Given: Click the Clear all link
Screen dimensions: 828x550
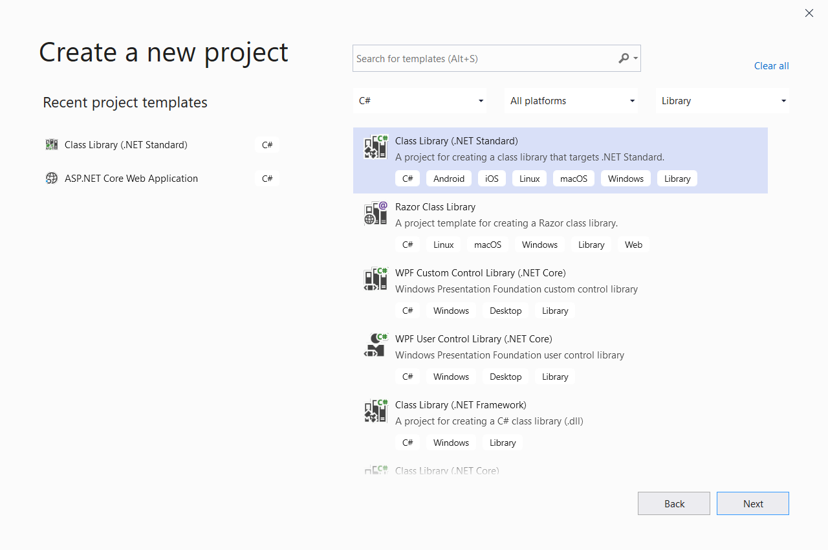Looking at the screenshot, I should click(x=771, y=65).
